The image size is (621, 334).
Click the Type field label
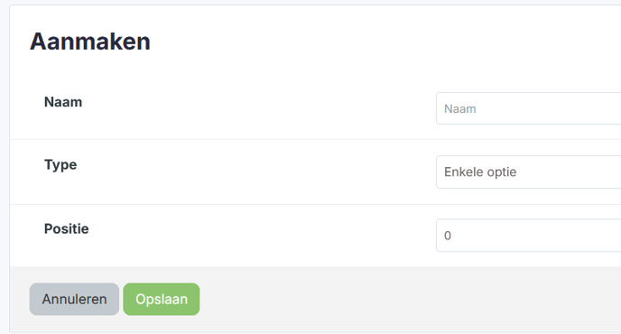click(60, 165)
